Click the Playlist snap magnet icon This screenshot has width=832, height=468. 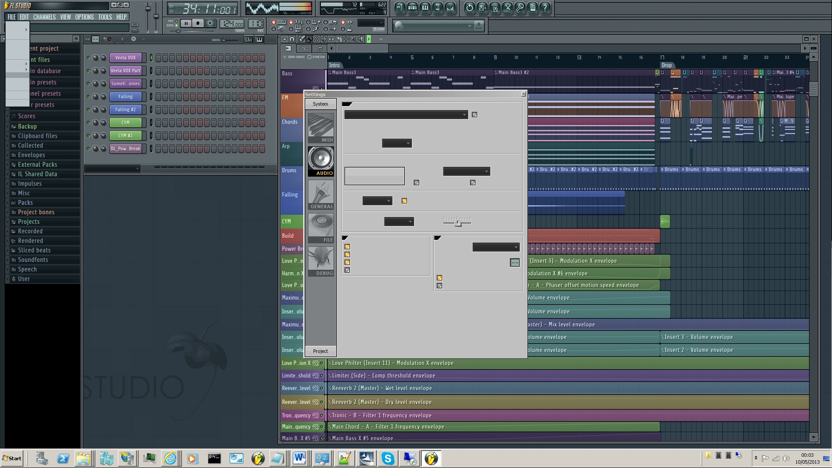(x=292, y=39)
